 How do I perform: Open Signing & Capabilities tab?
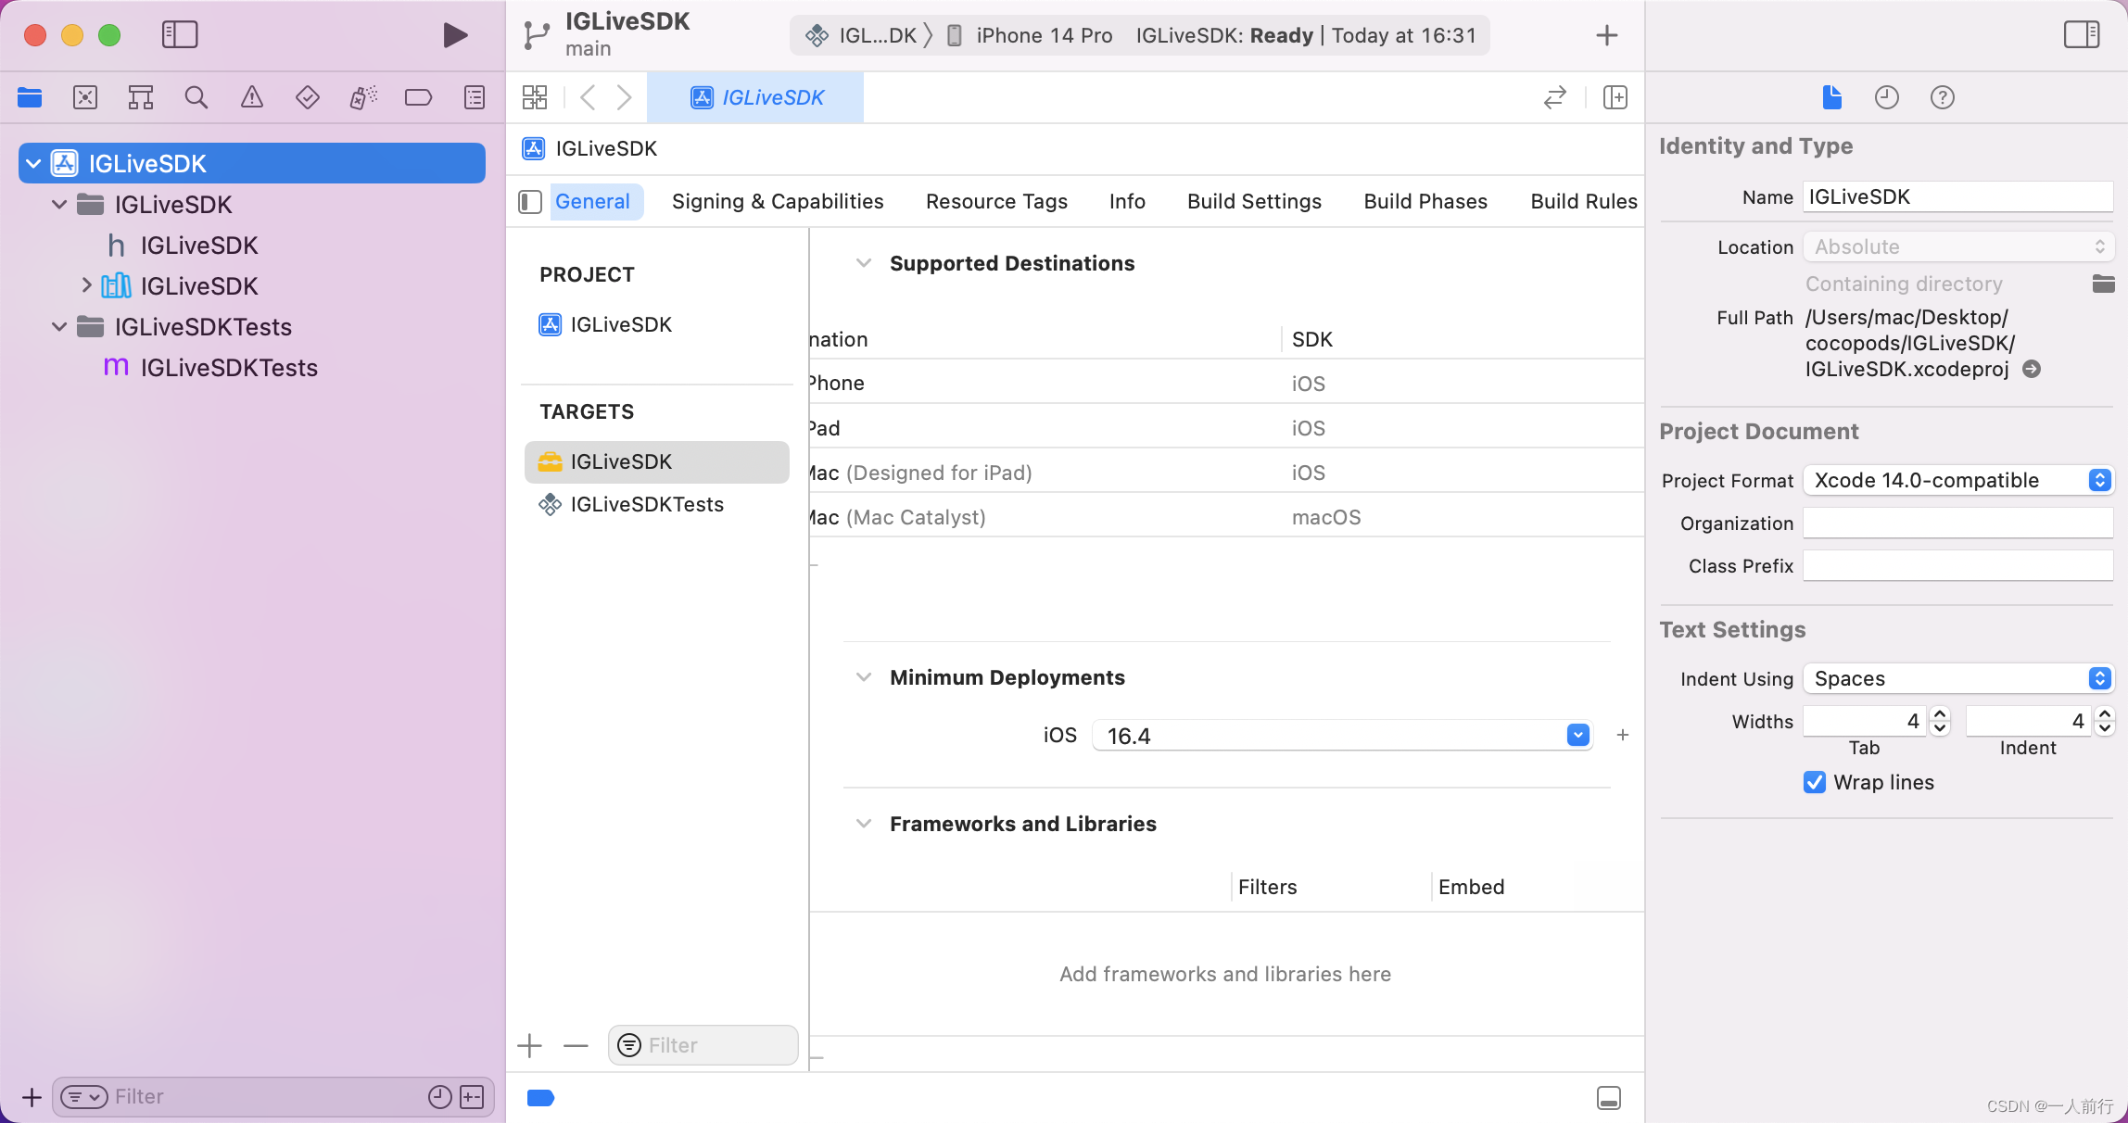(x=778, y=202)
